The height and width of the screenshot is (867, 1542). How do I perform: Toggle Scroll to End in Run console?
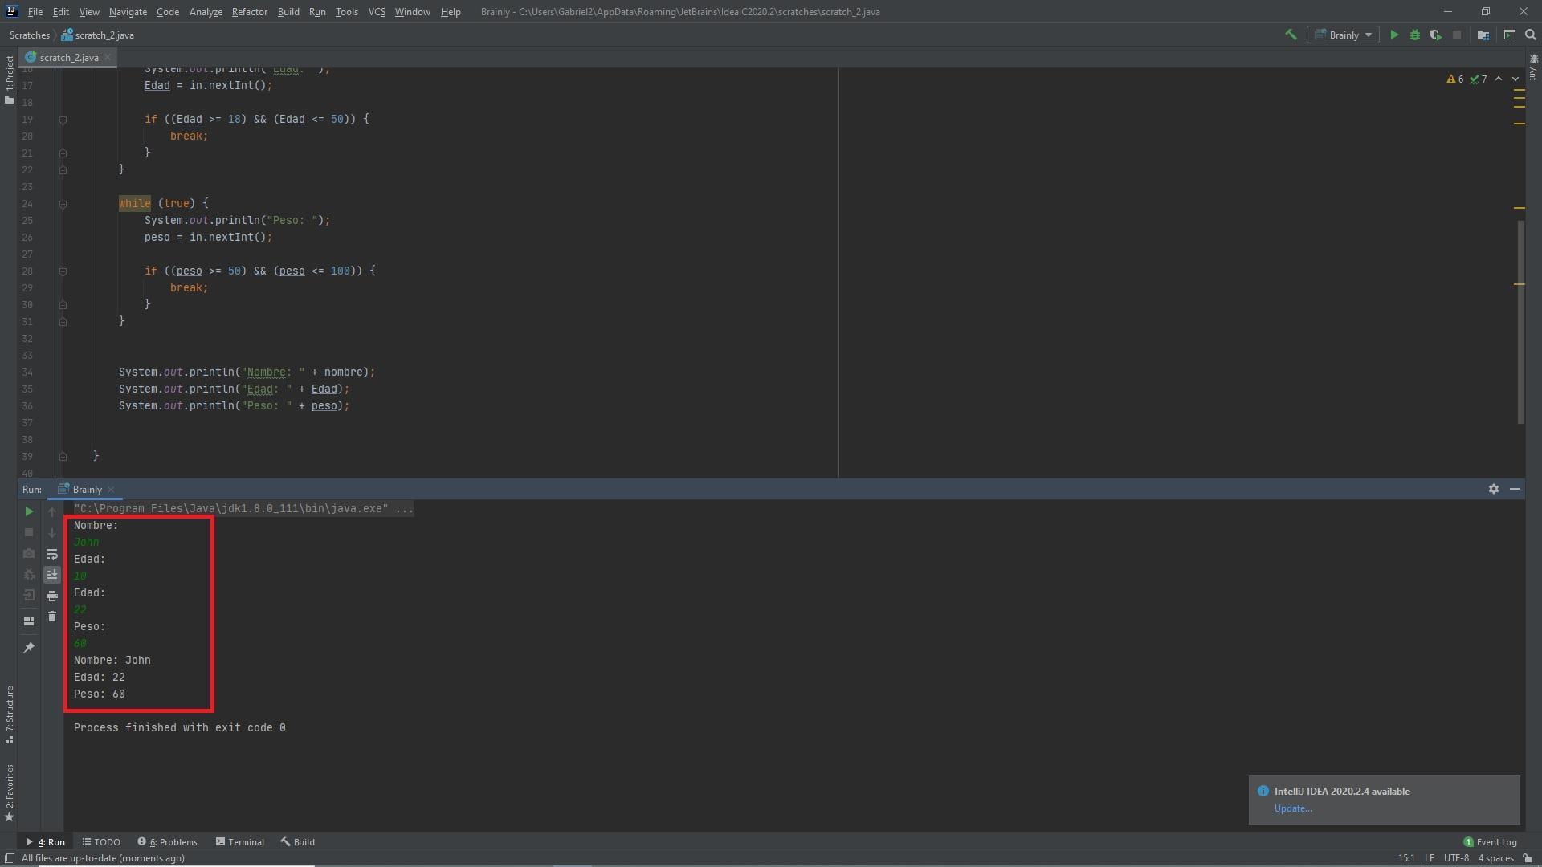tap(52, 575)
